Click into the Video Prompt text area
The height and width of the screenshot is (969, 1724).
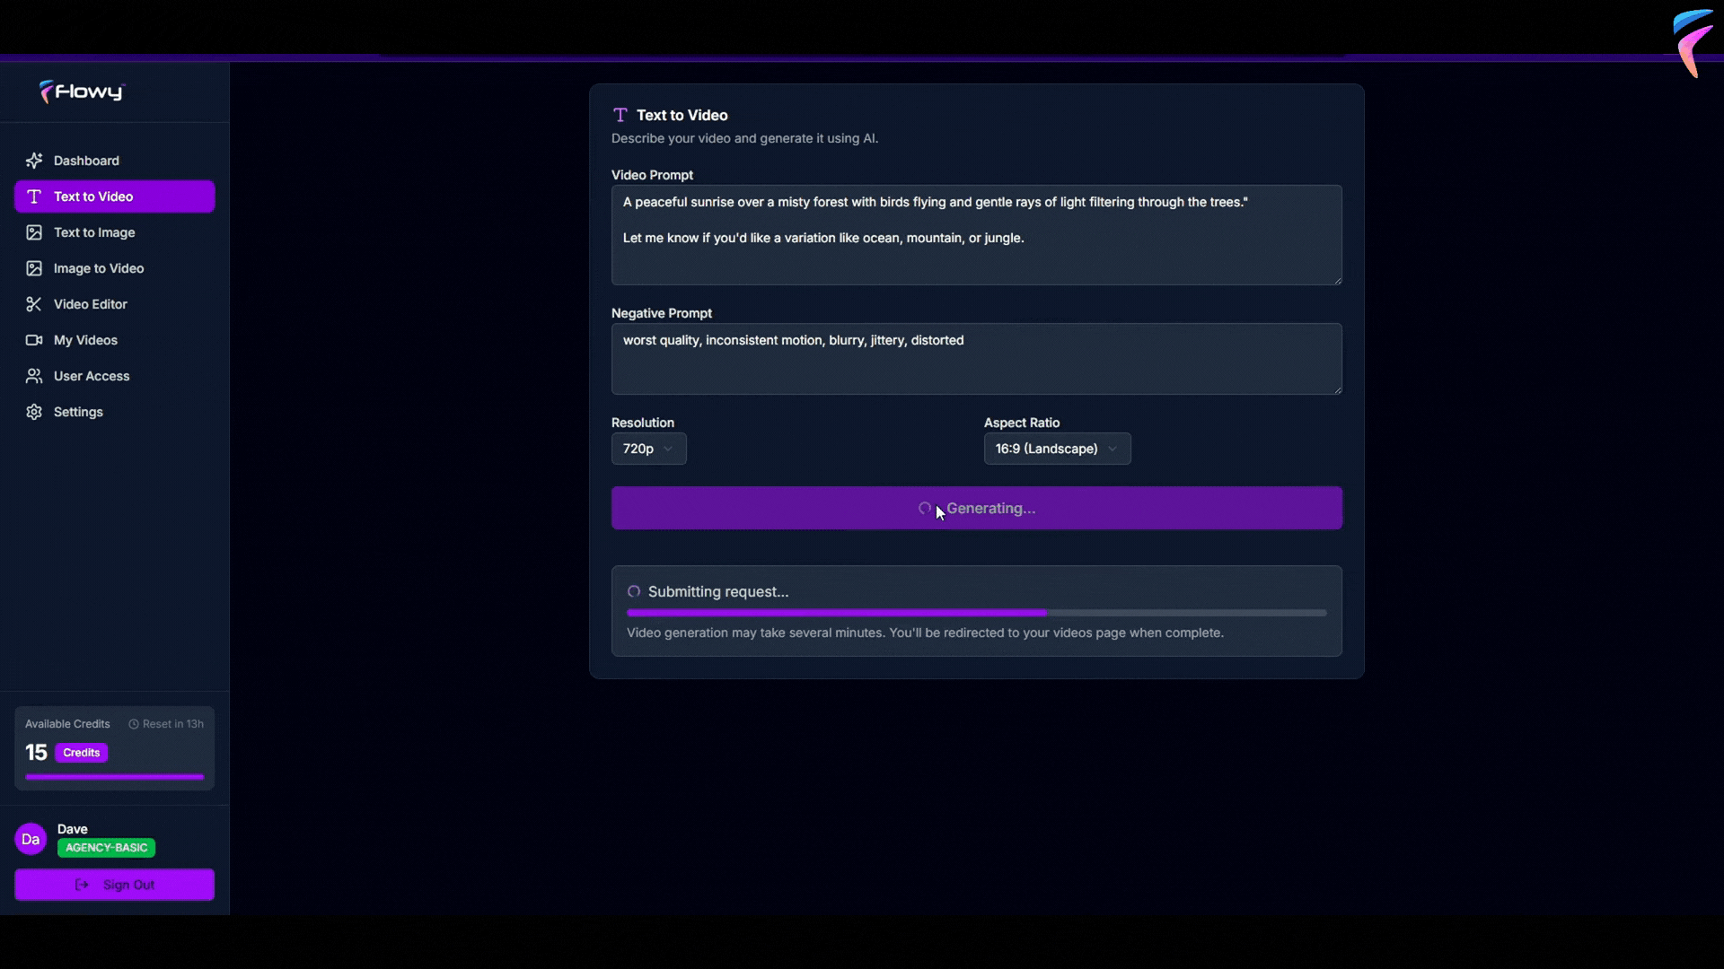[x=977, y=235]
